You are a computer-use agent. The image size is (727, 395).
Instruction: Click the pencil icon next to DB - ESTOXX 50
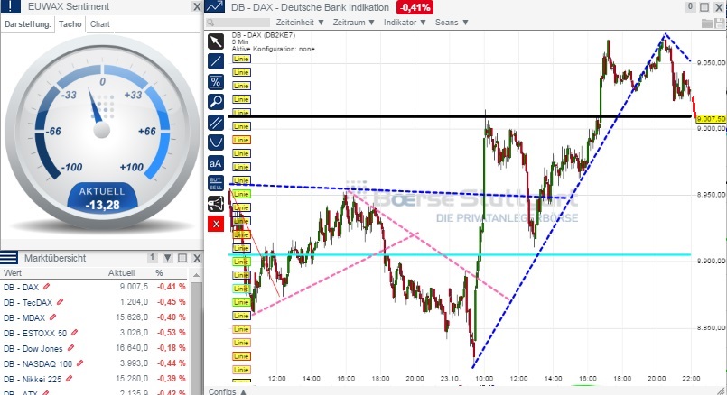[74, 333]
